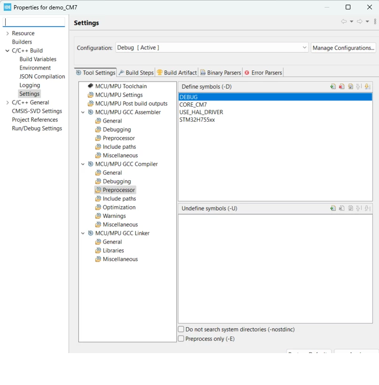
Task: Collapse MCU/MPU GCC Linker node
Action: coord(83,233)
